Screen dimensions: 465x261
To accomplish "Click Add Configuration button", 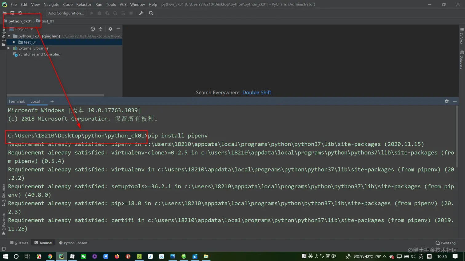I will pos(66,13).
